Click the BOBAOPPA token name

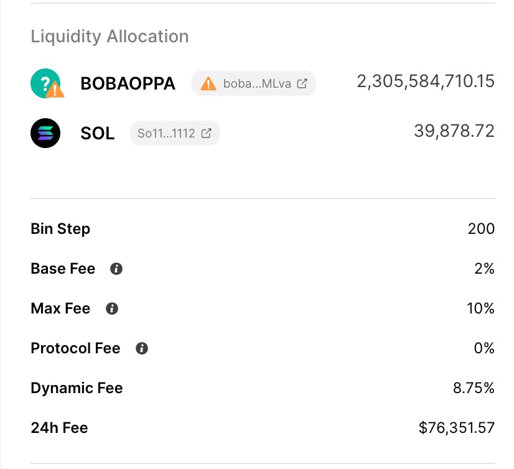128,84
